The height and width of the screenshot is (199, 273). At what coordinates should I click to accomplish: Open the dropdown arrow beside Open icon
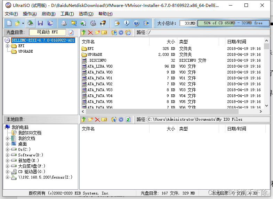[23, 23]
